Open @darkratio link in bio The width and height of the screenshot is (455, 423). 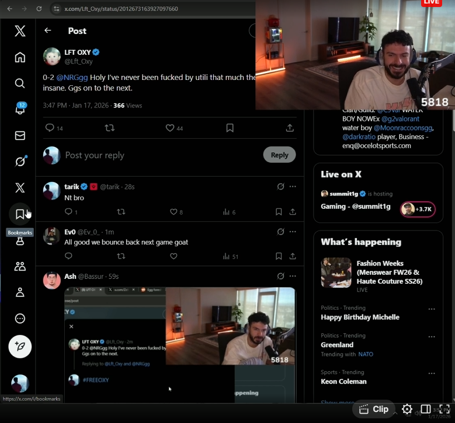pyautogui.click(x=359, y=137)
